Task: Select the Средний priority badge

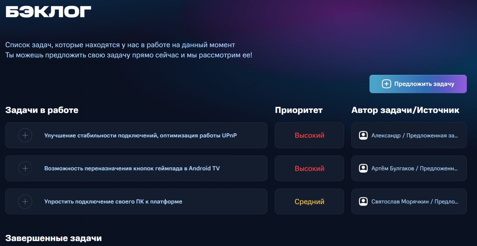Action: point(309,202)
